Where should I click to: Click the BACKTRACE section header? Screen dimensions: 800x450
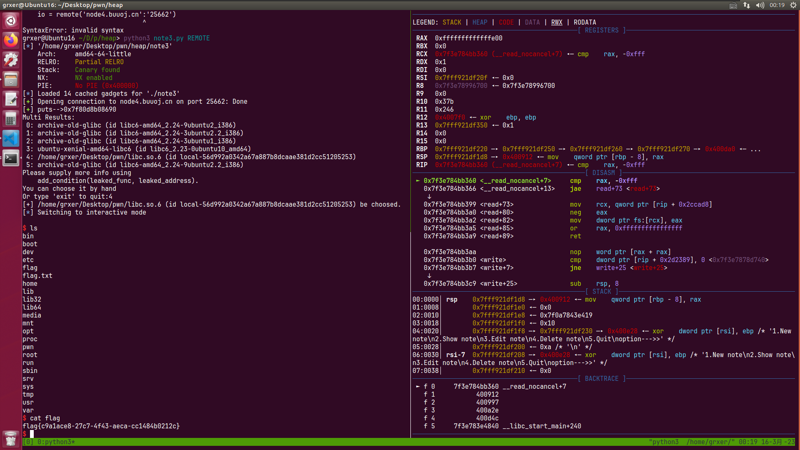pyautogui.click(x=602, y=379)
